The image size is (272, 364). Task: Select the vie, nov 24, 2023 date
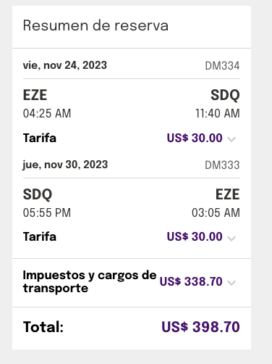(65, 65)
